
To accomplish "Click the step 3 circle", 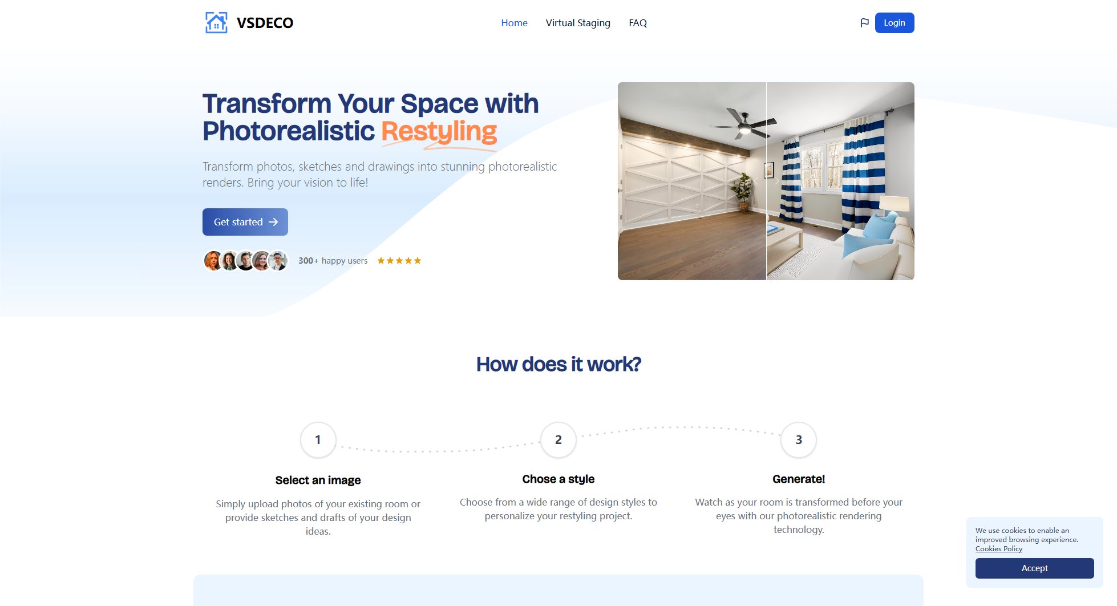I will pyautogui.click(x=798, y=440).
